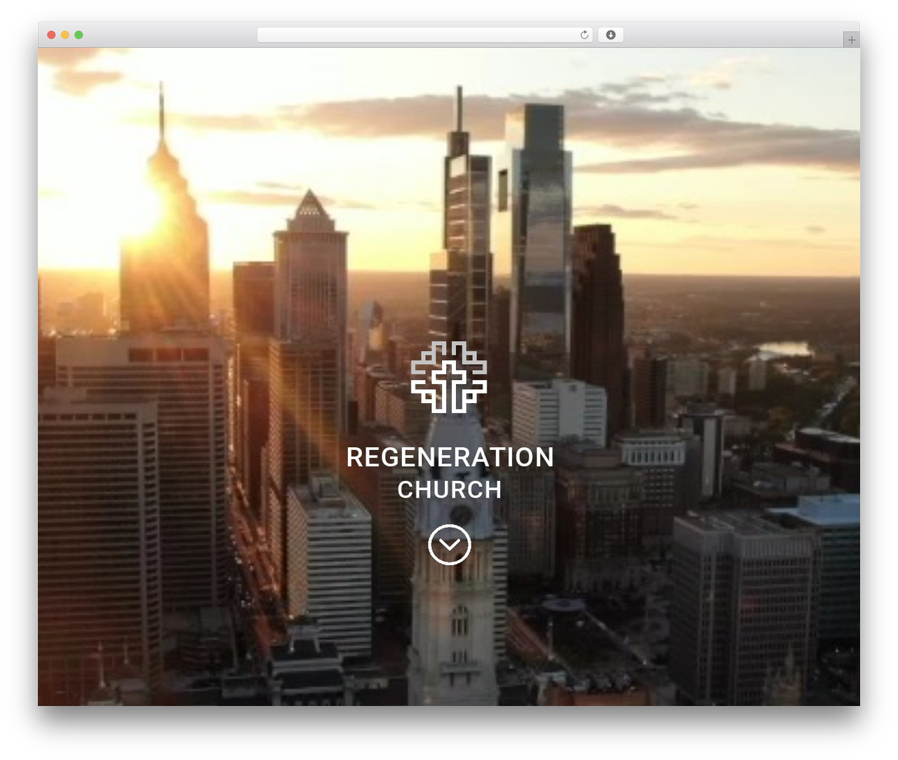Maximize the window with green button

(79, 35)
